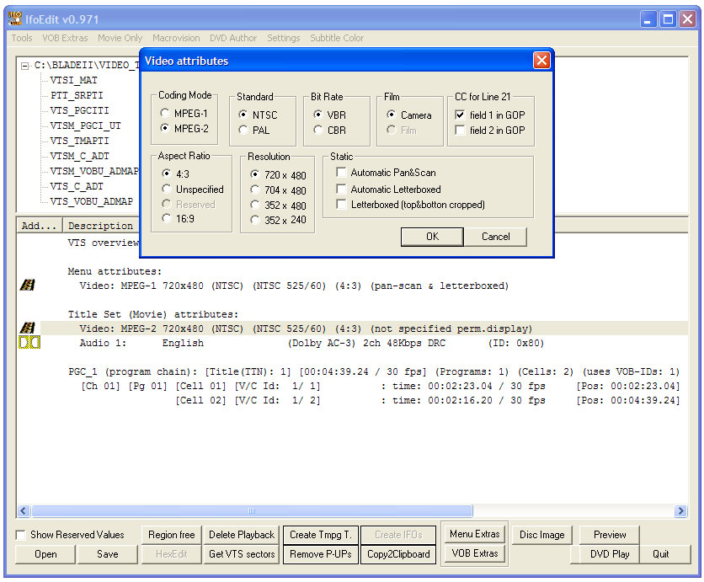Select CBR bit rate
This screenshot has width=704, height=582.
[317, 131]
